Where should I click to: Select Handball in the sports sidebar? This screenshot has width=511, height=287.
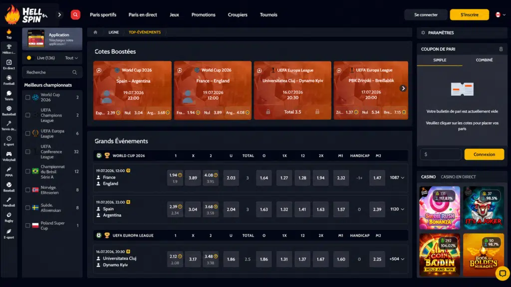(x=9, y=202)
